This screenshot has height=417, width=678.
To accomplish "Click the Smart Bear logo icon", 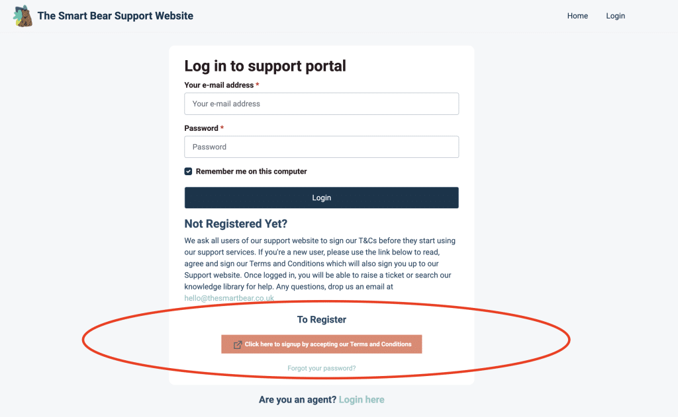I will click(23, 16).
